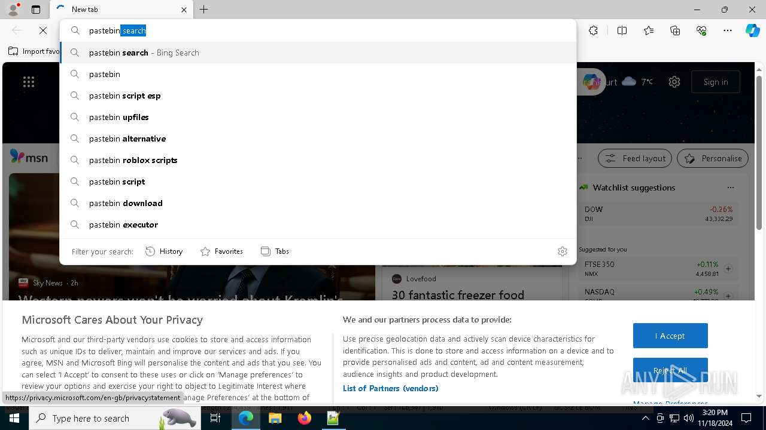Open the MSN app launcher grid icon
The height and width of the screenshot is (430, 766).
(29, 82)
